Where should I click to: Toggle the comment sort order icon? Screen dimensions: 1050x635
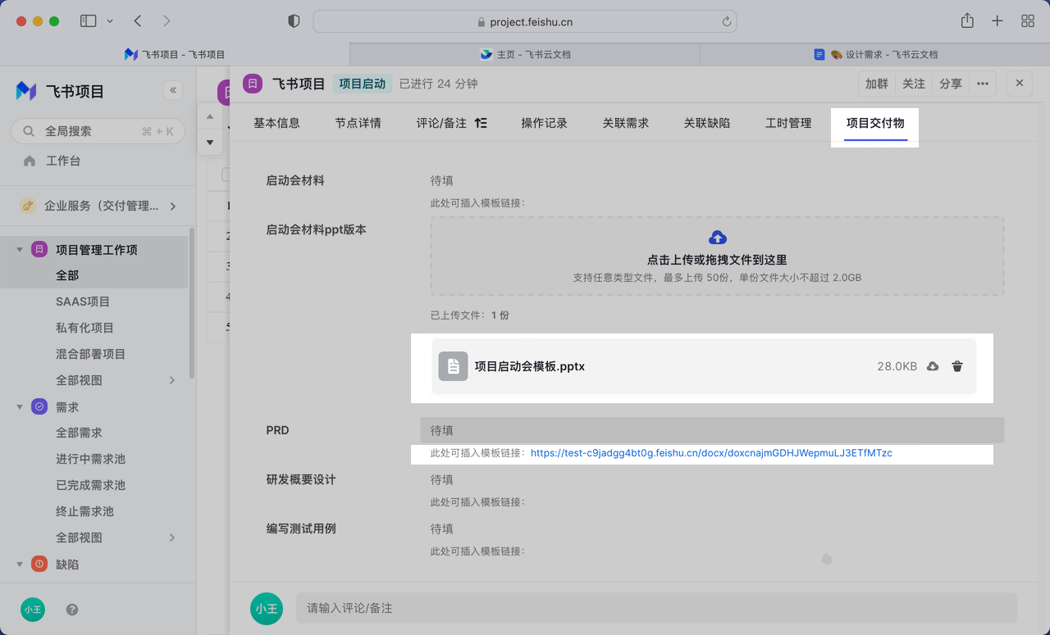[x=481, y=123]
